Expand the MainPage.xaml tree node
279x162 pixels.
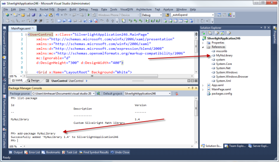(203, 89)
